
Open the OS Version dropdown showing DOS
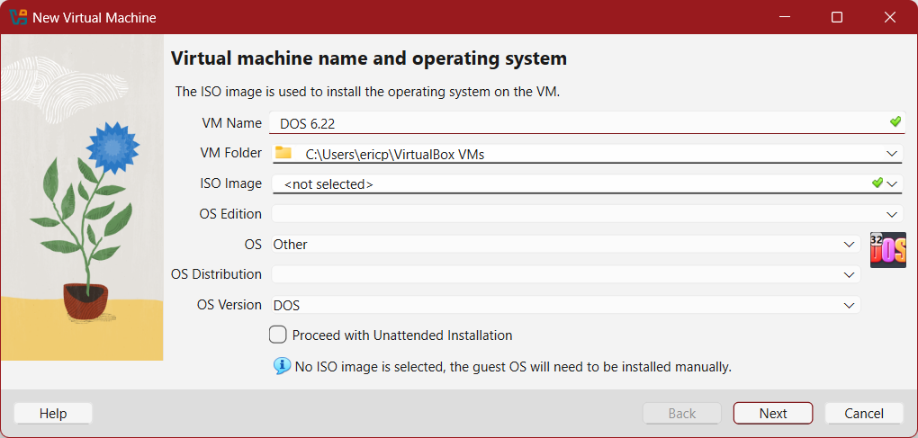pyautogui.click(x=849, y=305)
